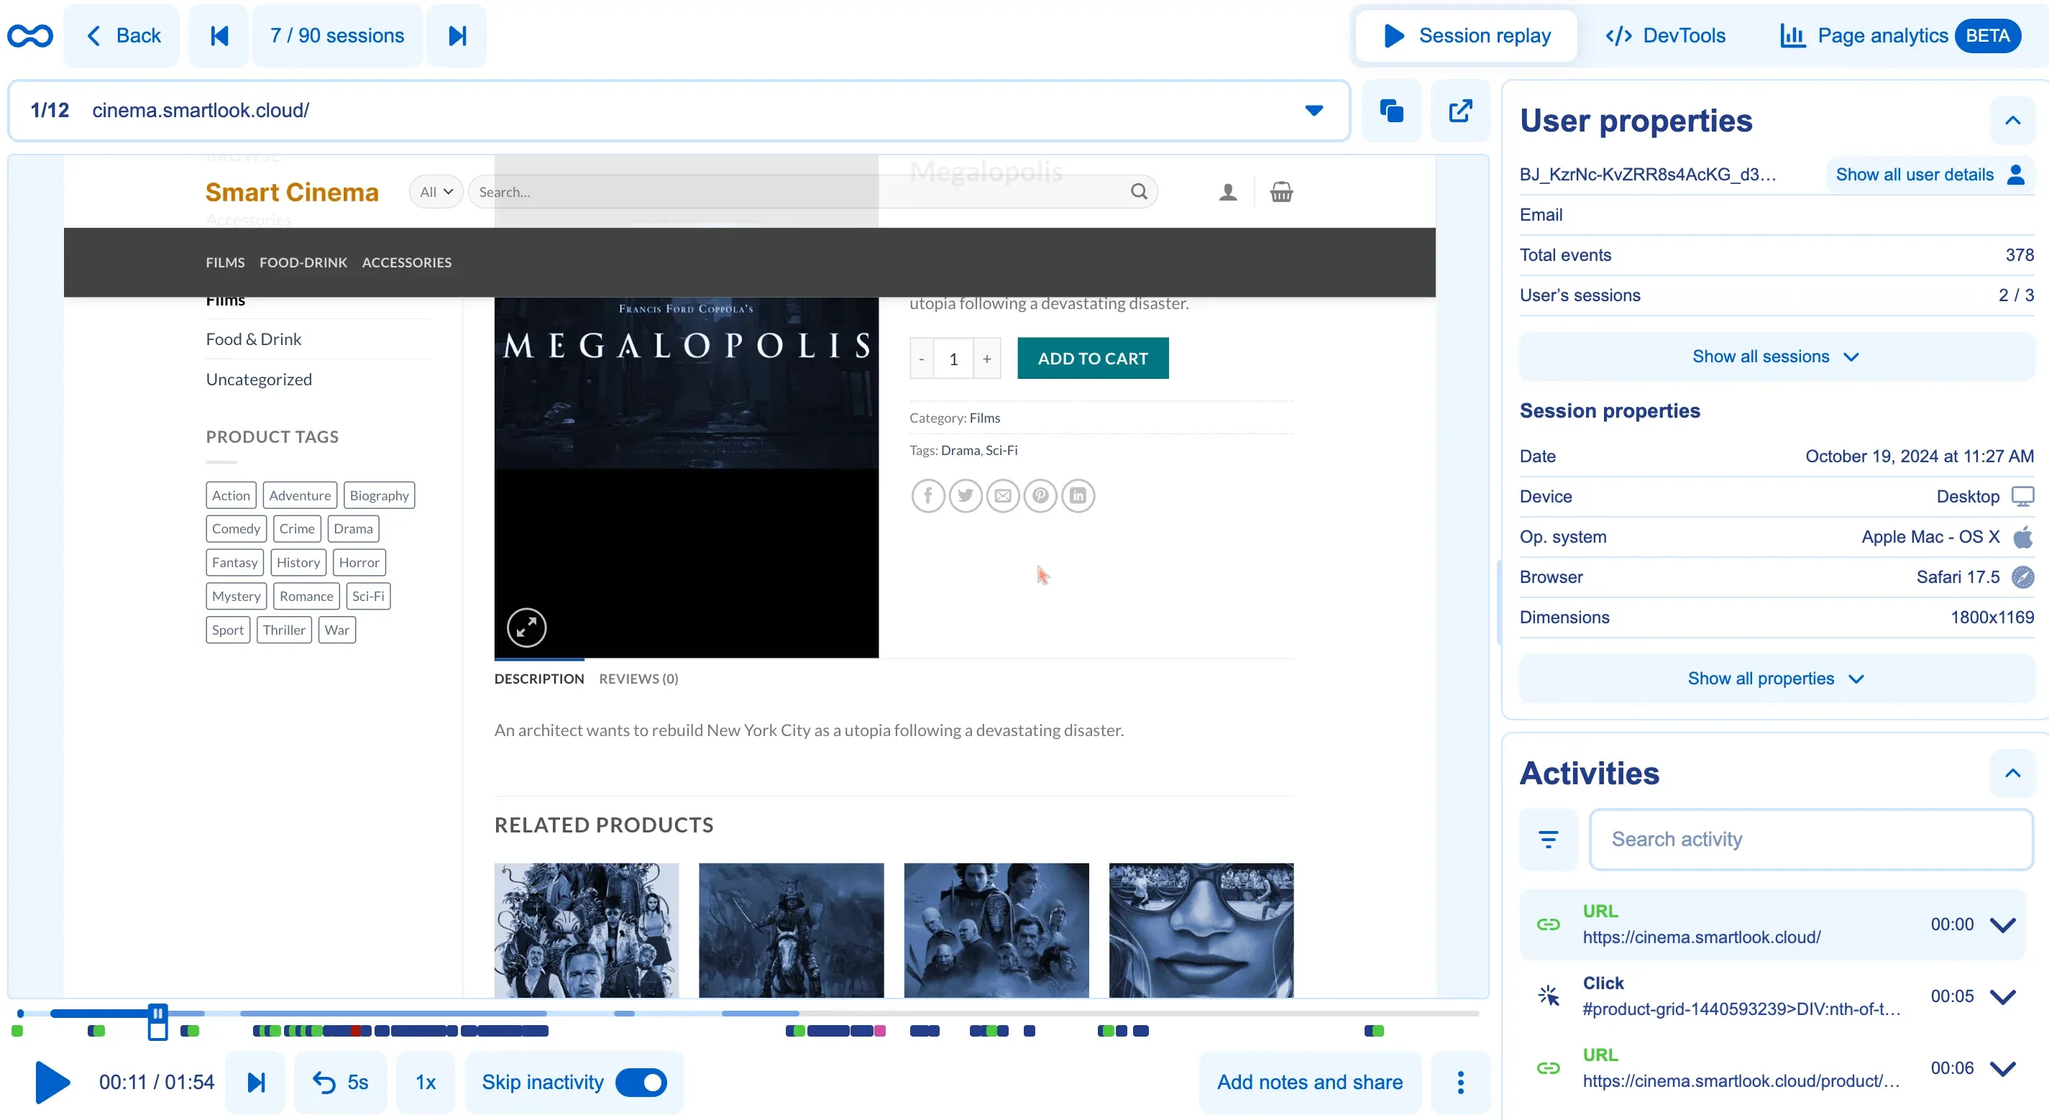Collapse the Activities panel

pos(2012,774)
